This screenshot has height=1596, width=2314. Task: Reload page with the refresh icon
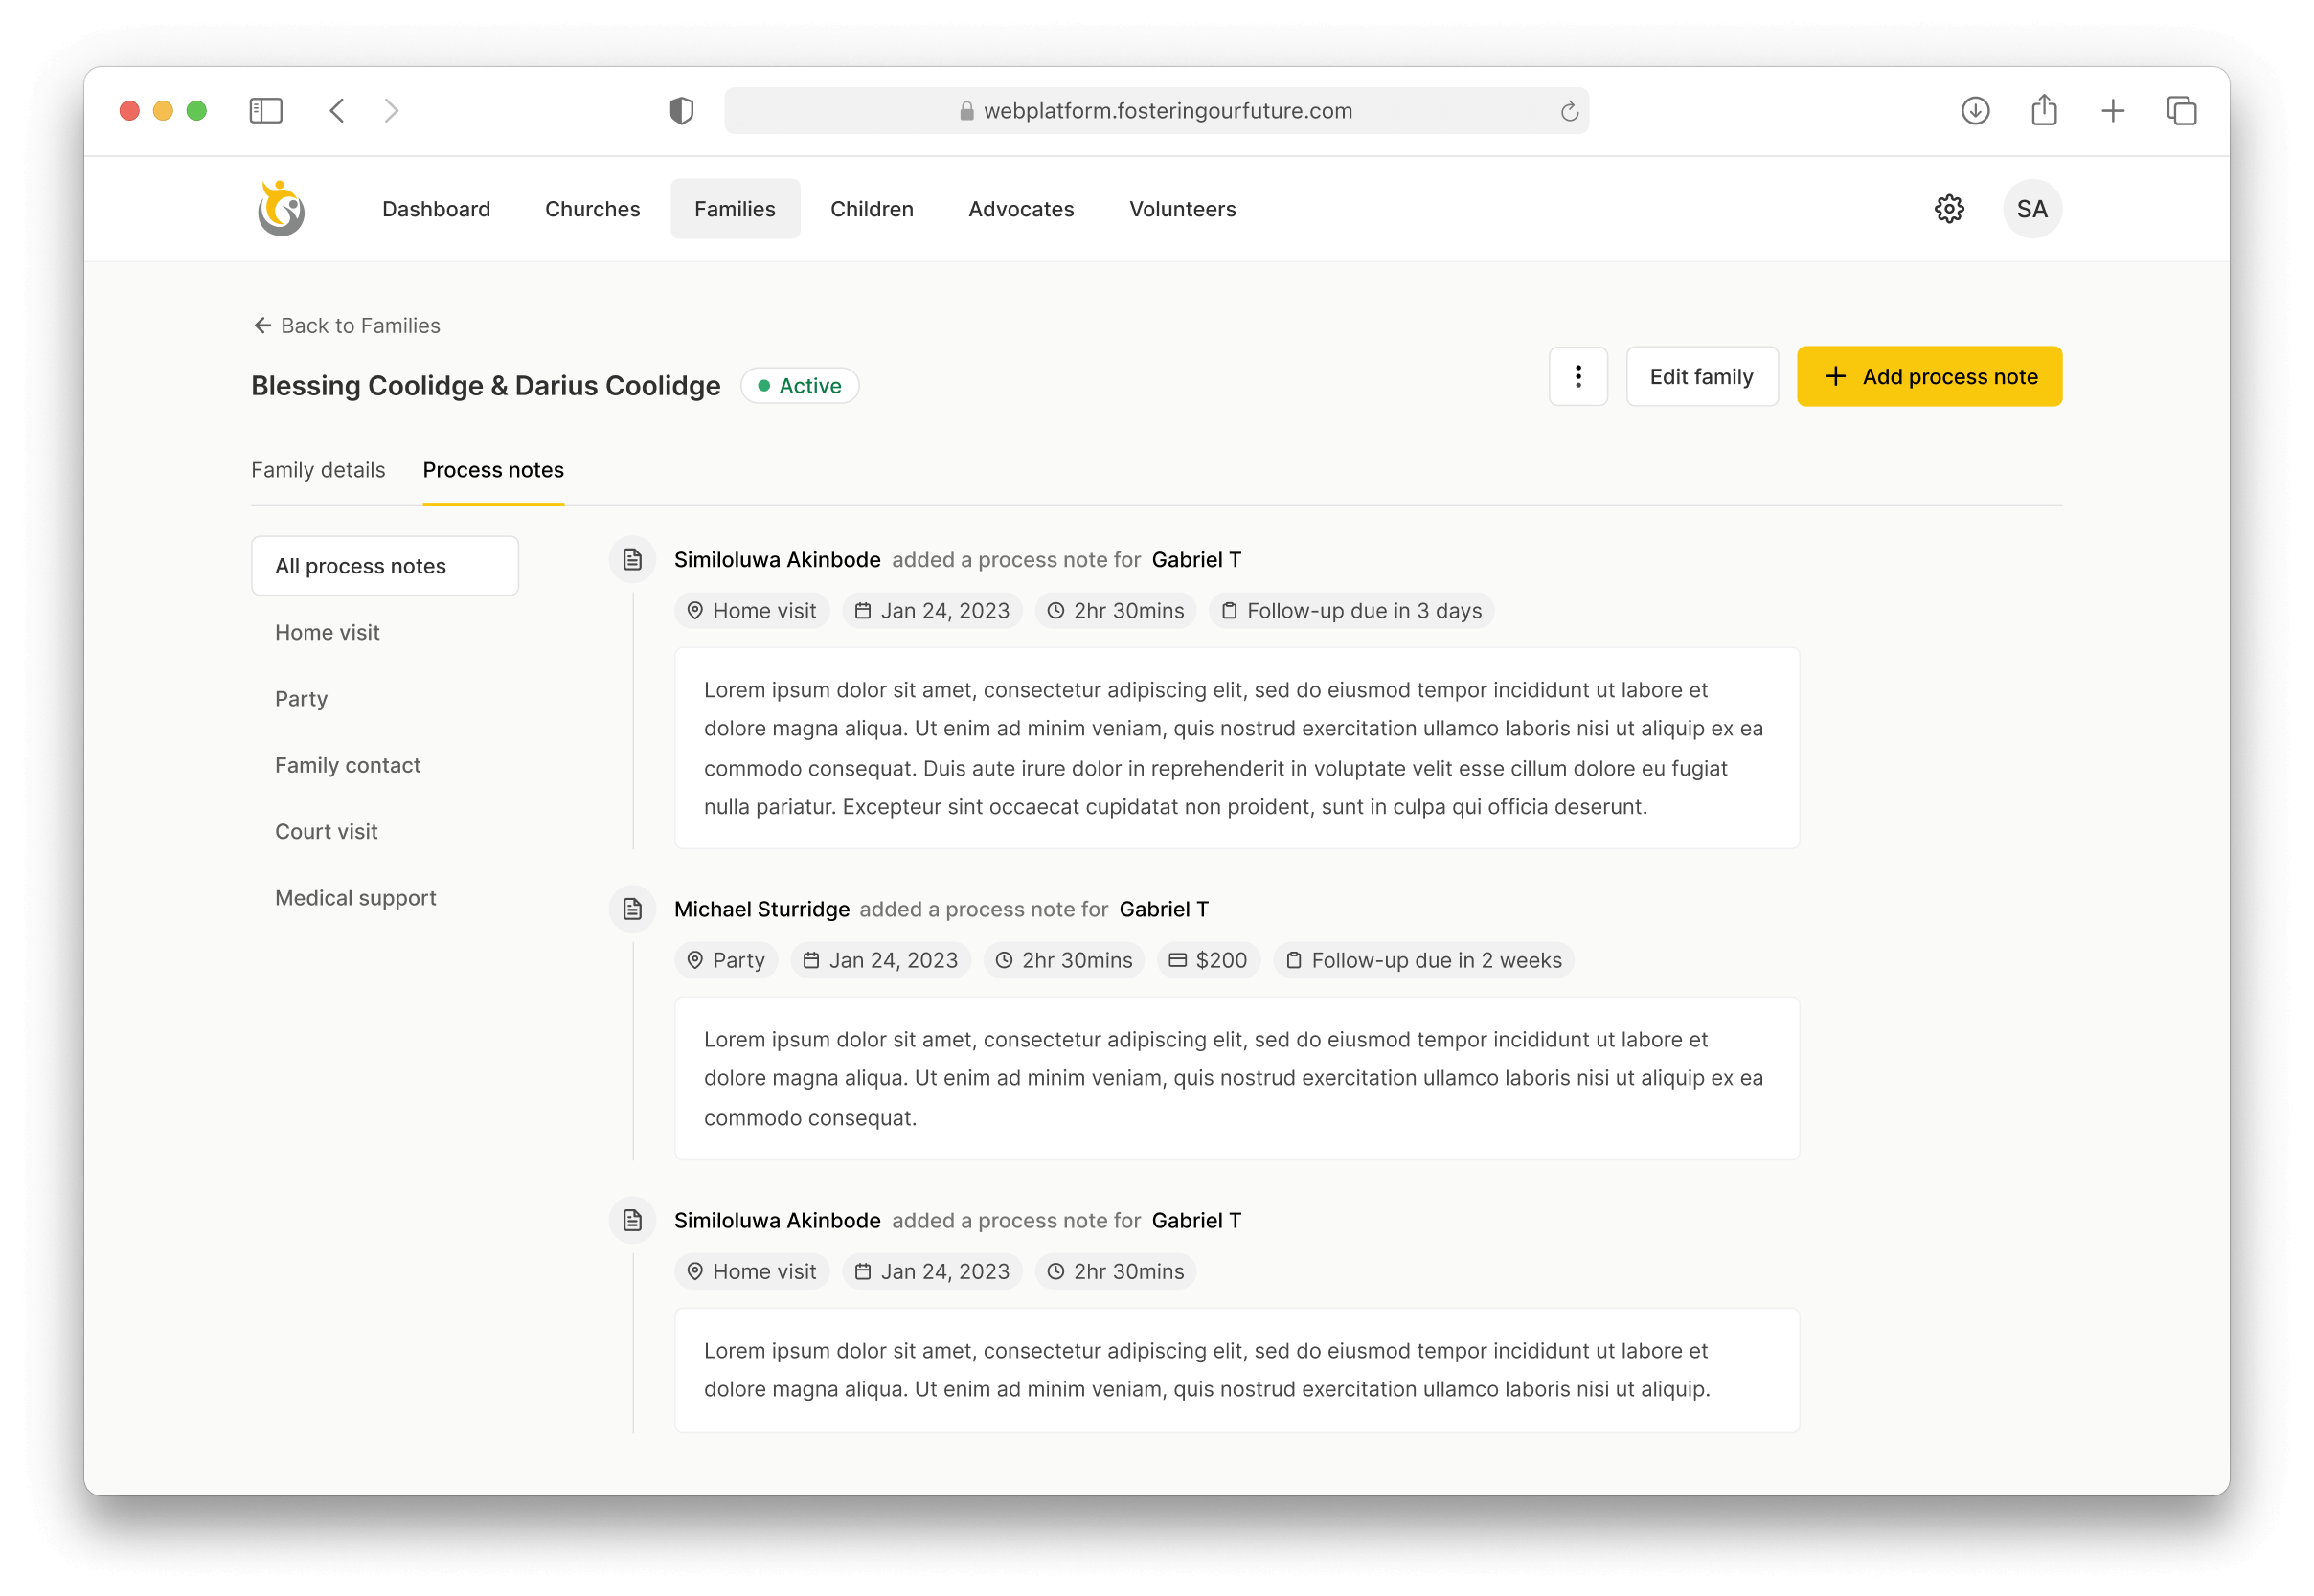coord(1569,111)
